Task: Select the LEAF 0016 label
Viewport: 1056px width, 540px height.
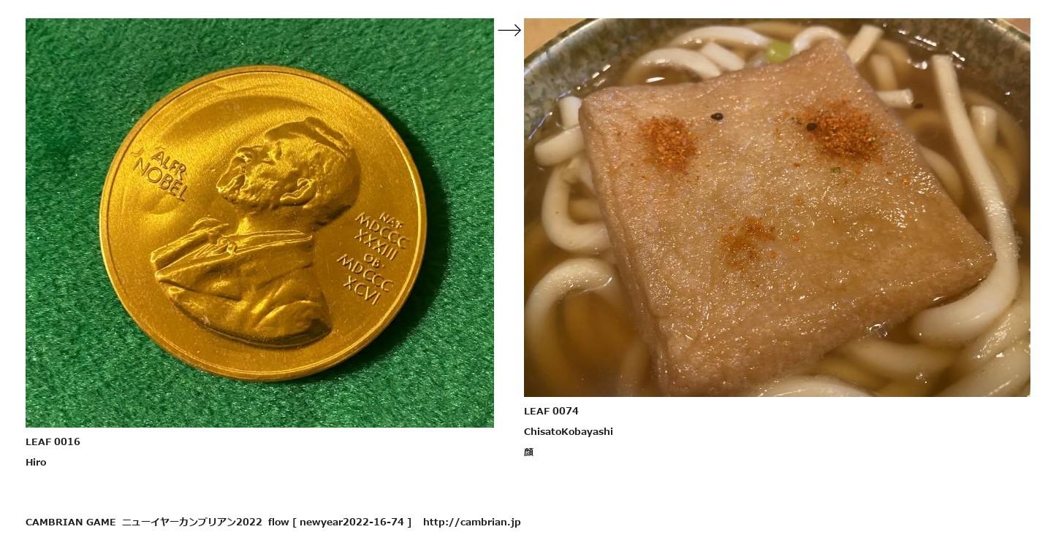Action: (53, 441)
